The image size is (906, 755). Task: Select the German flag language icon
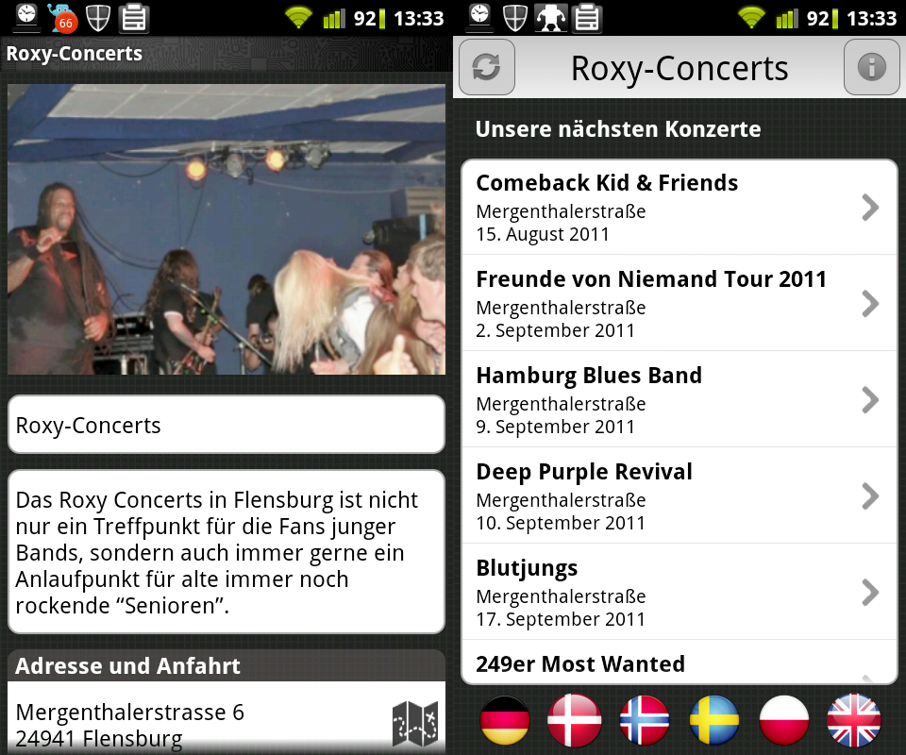point(504,720)
